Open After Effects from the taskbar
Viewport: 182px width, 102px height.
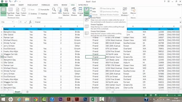(x=60, y=99)
